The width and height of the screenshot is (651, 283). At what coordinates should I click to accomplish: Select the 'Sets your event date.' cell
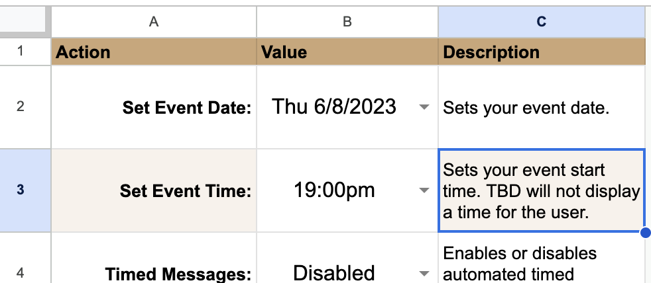(x=541, y=107)
